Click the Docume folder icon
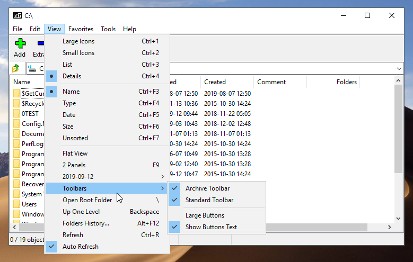 [x=16, y=133]
